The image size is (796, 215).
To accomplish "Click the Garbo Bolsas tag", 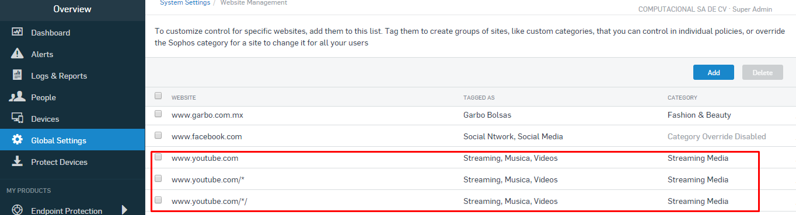I will coord(487,115).
